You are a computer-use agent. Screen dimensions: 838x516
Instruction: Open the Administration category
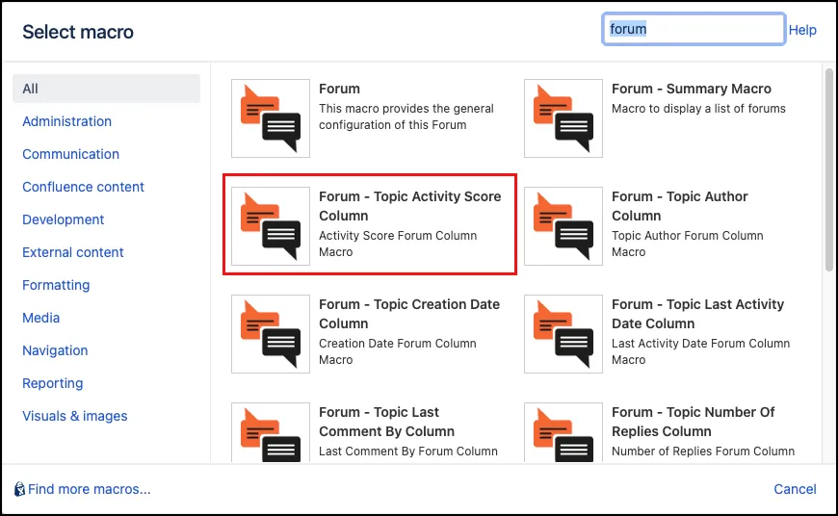point(66,121)
